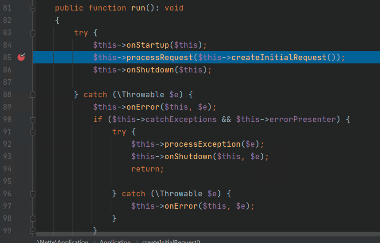Image resolution: width=380 pixels, height=243 pixels.
Task: Select the Application class breadcrumb
Action: coord(115,241)
